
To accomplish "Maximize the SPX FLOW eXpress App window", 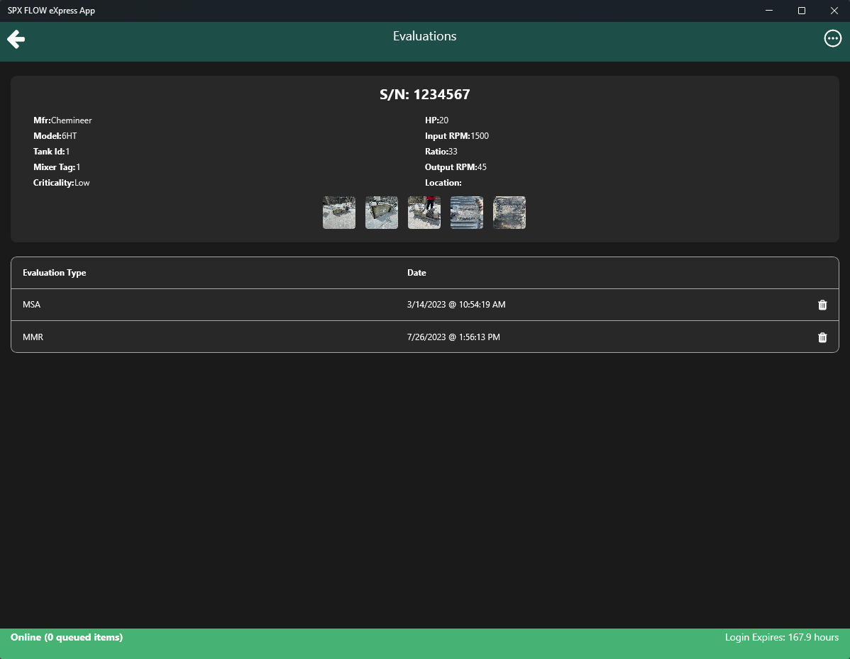I will coord(801,11).
